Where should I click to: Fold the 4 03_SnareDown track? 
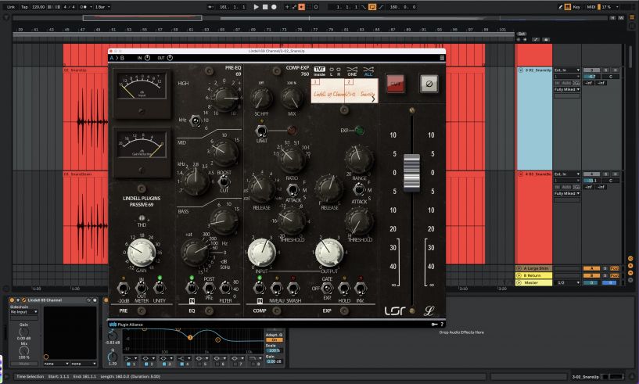tap(520, 174)
